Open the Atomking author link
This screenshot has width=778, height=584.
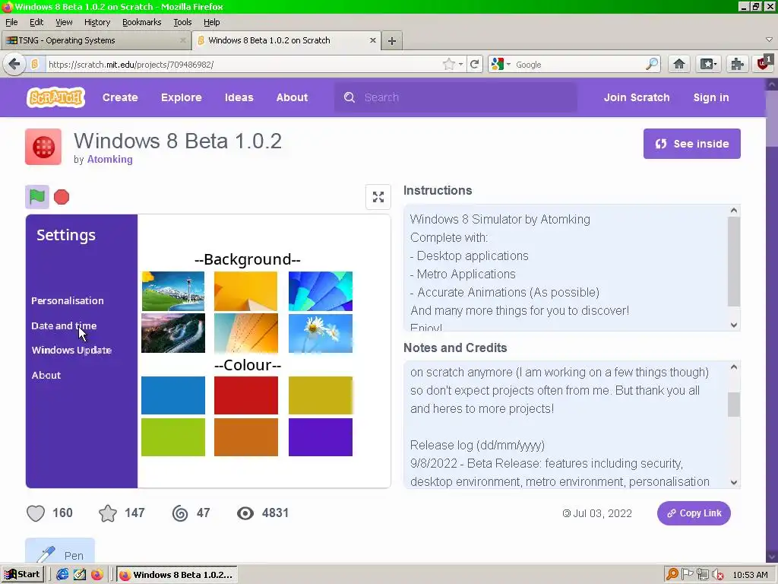109,160
